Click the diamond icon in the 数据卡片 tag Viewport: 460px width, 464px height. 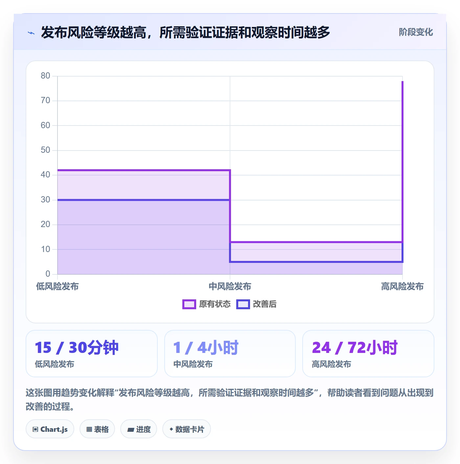click(171, 429)
